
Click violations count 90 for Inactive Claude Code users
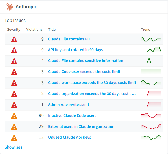41,116
